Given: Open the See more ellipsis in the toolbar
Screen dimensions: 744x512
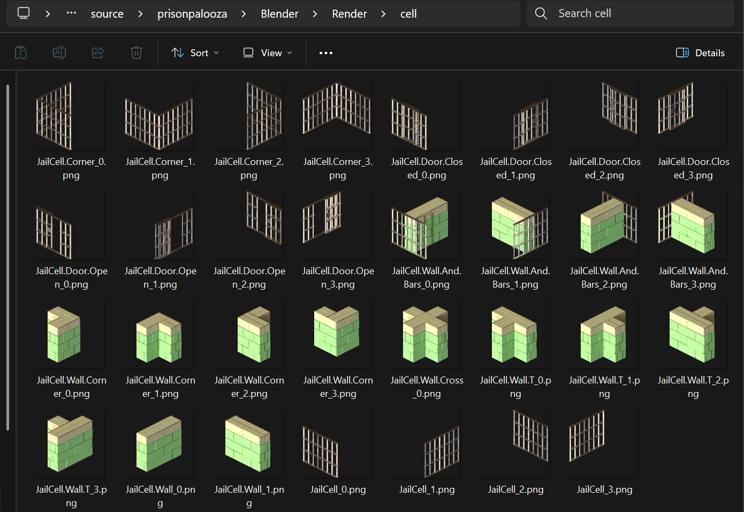Looking at the screenshot, I should 325,52.
